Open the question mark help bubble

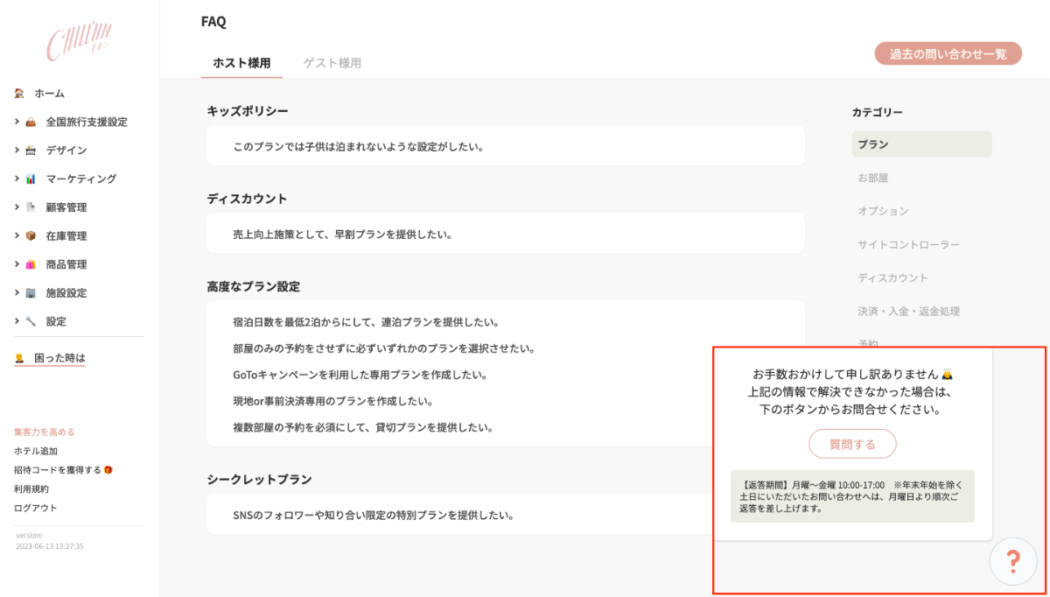[x=1012, y=561]
